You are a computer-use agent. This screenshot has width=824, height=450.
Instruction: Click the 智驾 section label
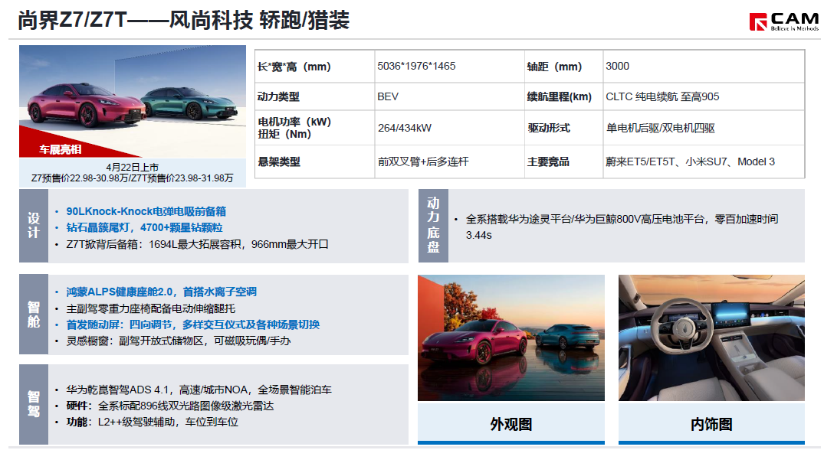point(34,404)
